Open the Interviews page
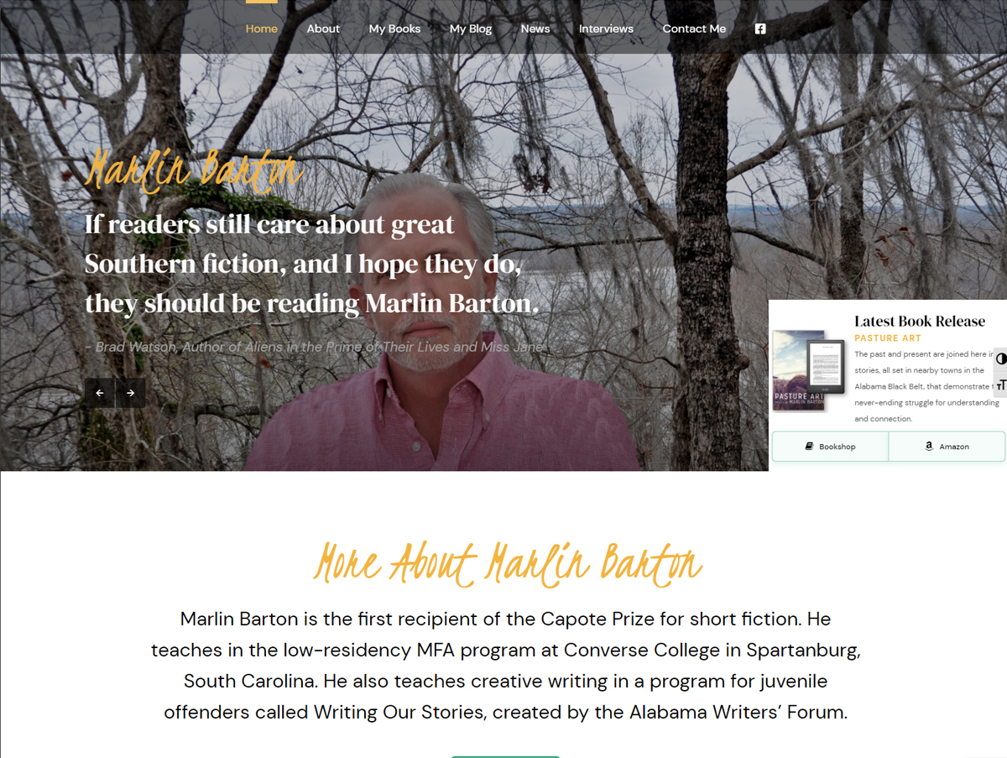The image size is (1007, 758). 606,29
